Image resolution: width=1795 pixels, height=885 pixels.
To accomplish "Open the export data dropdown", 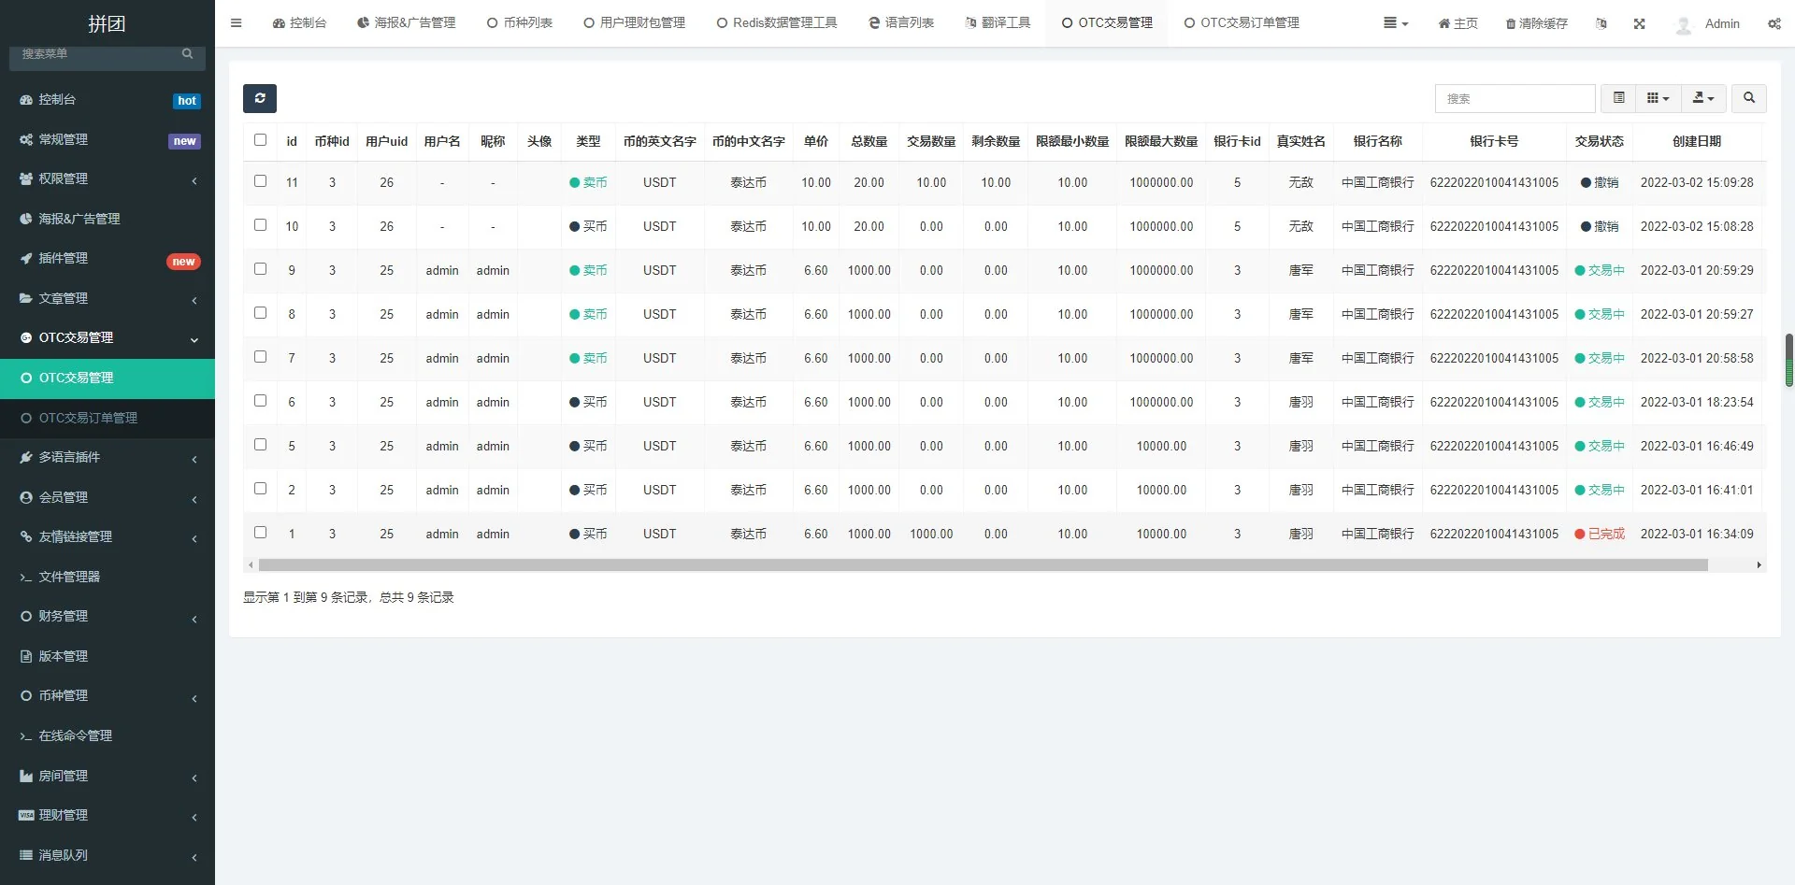I will point(1703,98).
